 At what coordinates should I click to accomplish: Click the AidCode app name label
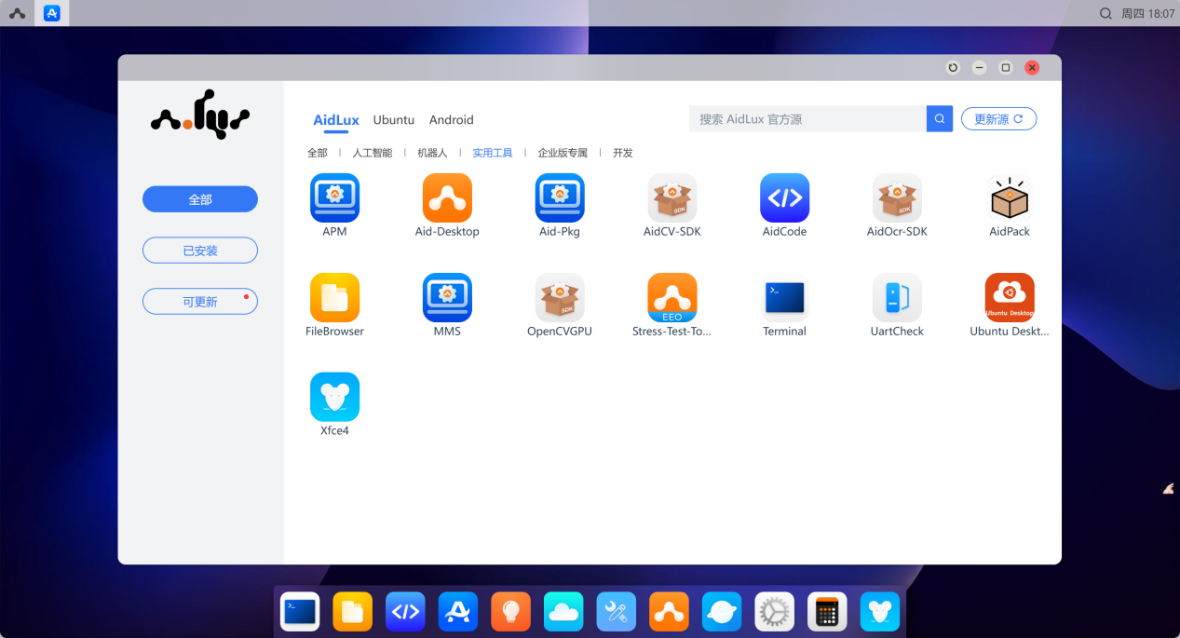(x=784, y=232)
